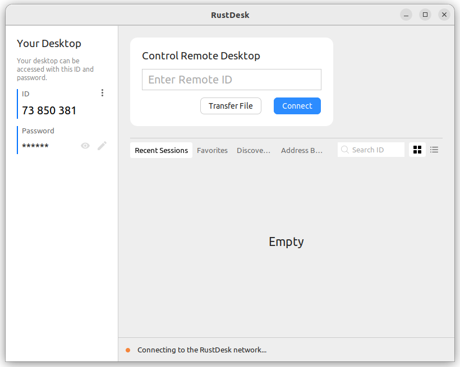460x367 pixels.
Task: Reveal the password with the eye icon
Action: click(x=85, y=146)
